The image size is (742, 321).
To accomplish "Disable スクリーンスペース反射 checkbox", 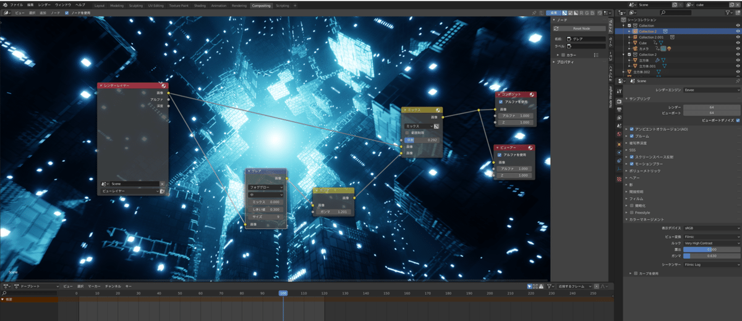I will [x=632, y=157].
